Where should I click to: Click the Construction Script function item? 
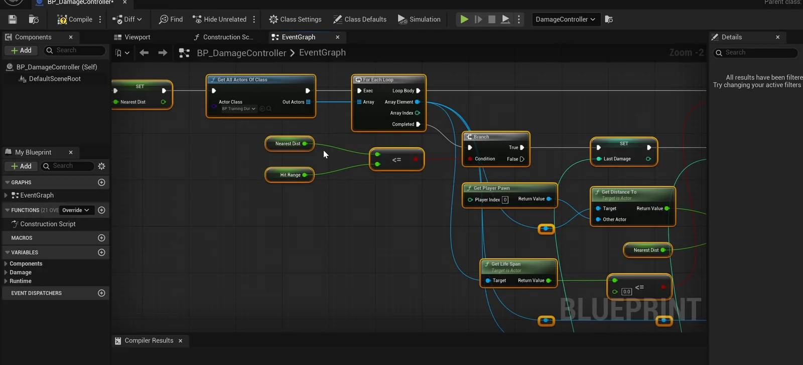click(x=48, y=224)
